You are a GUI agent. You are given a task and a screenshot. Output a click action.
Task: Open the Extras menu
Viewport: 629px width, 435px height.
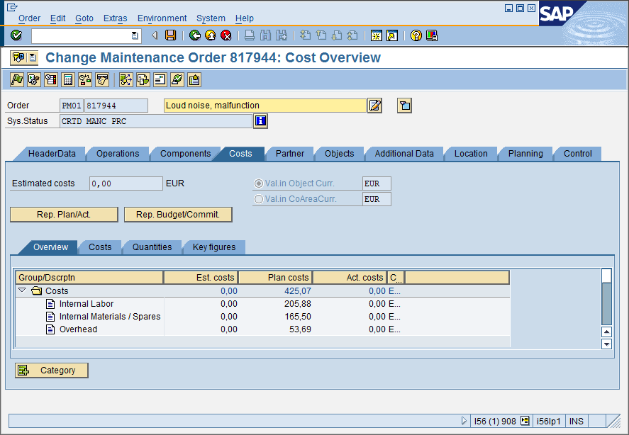click(x=115, y=18)
